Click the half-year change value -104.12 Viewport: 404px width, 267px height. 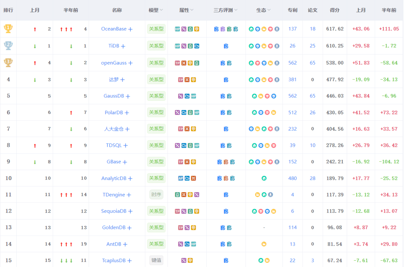coord(389,162)
